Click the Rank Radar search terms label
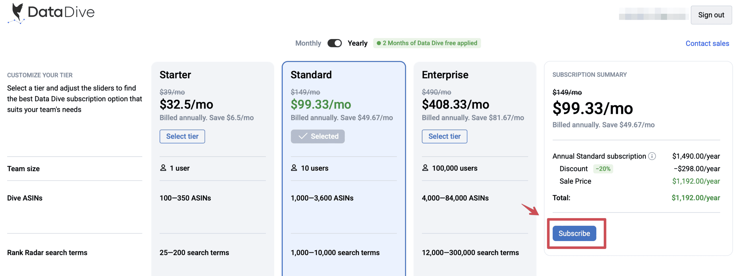This screenshot has width=735, height=276. tap(47, 252)
